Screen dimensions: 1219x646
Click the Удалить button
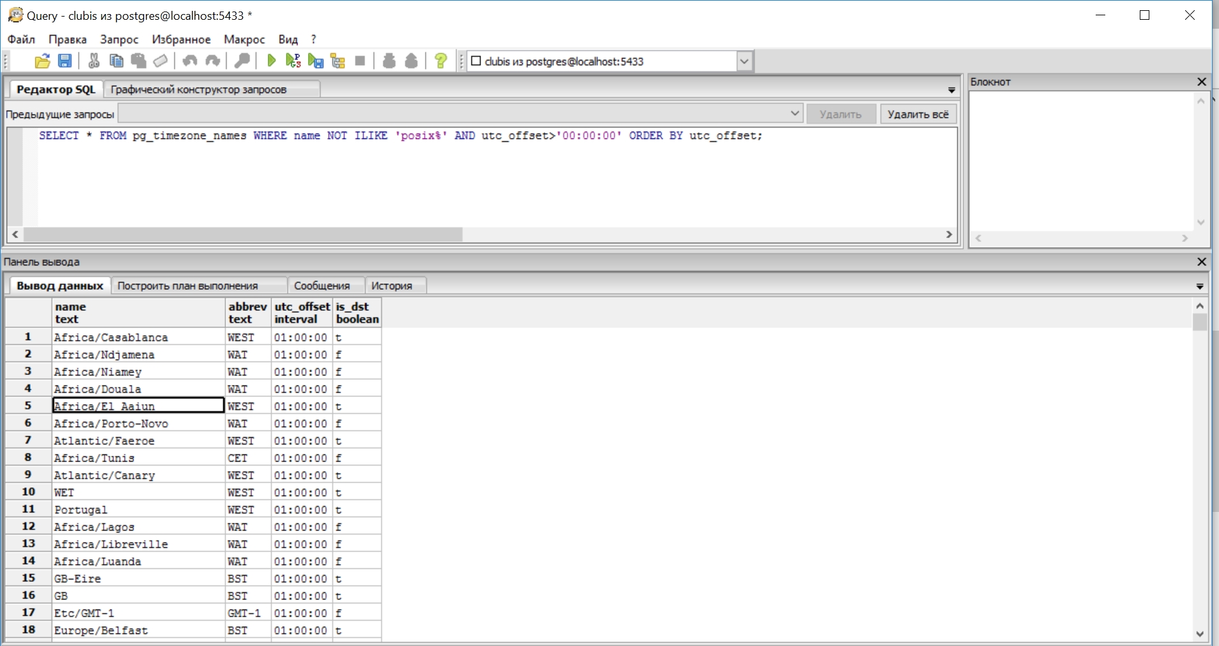841,114
